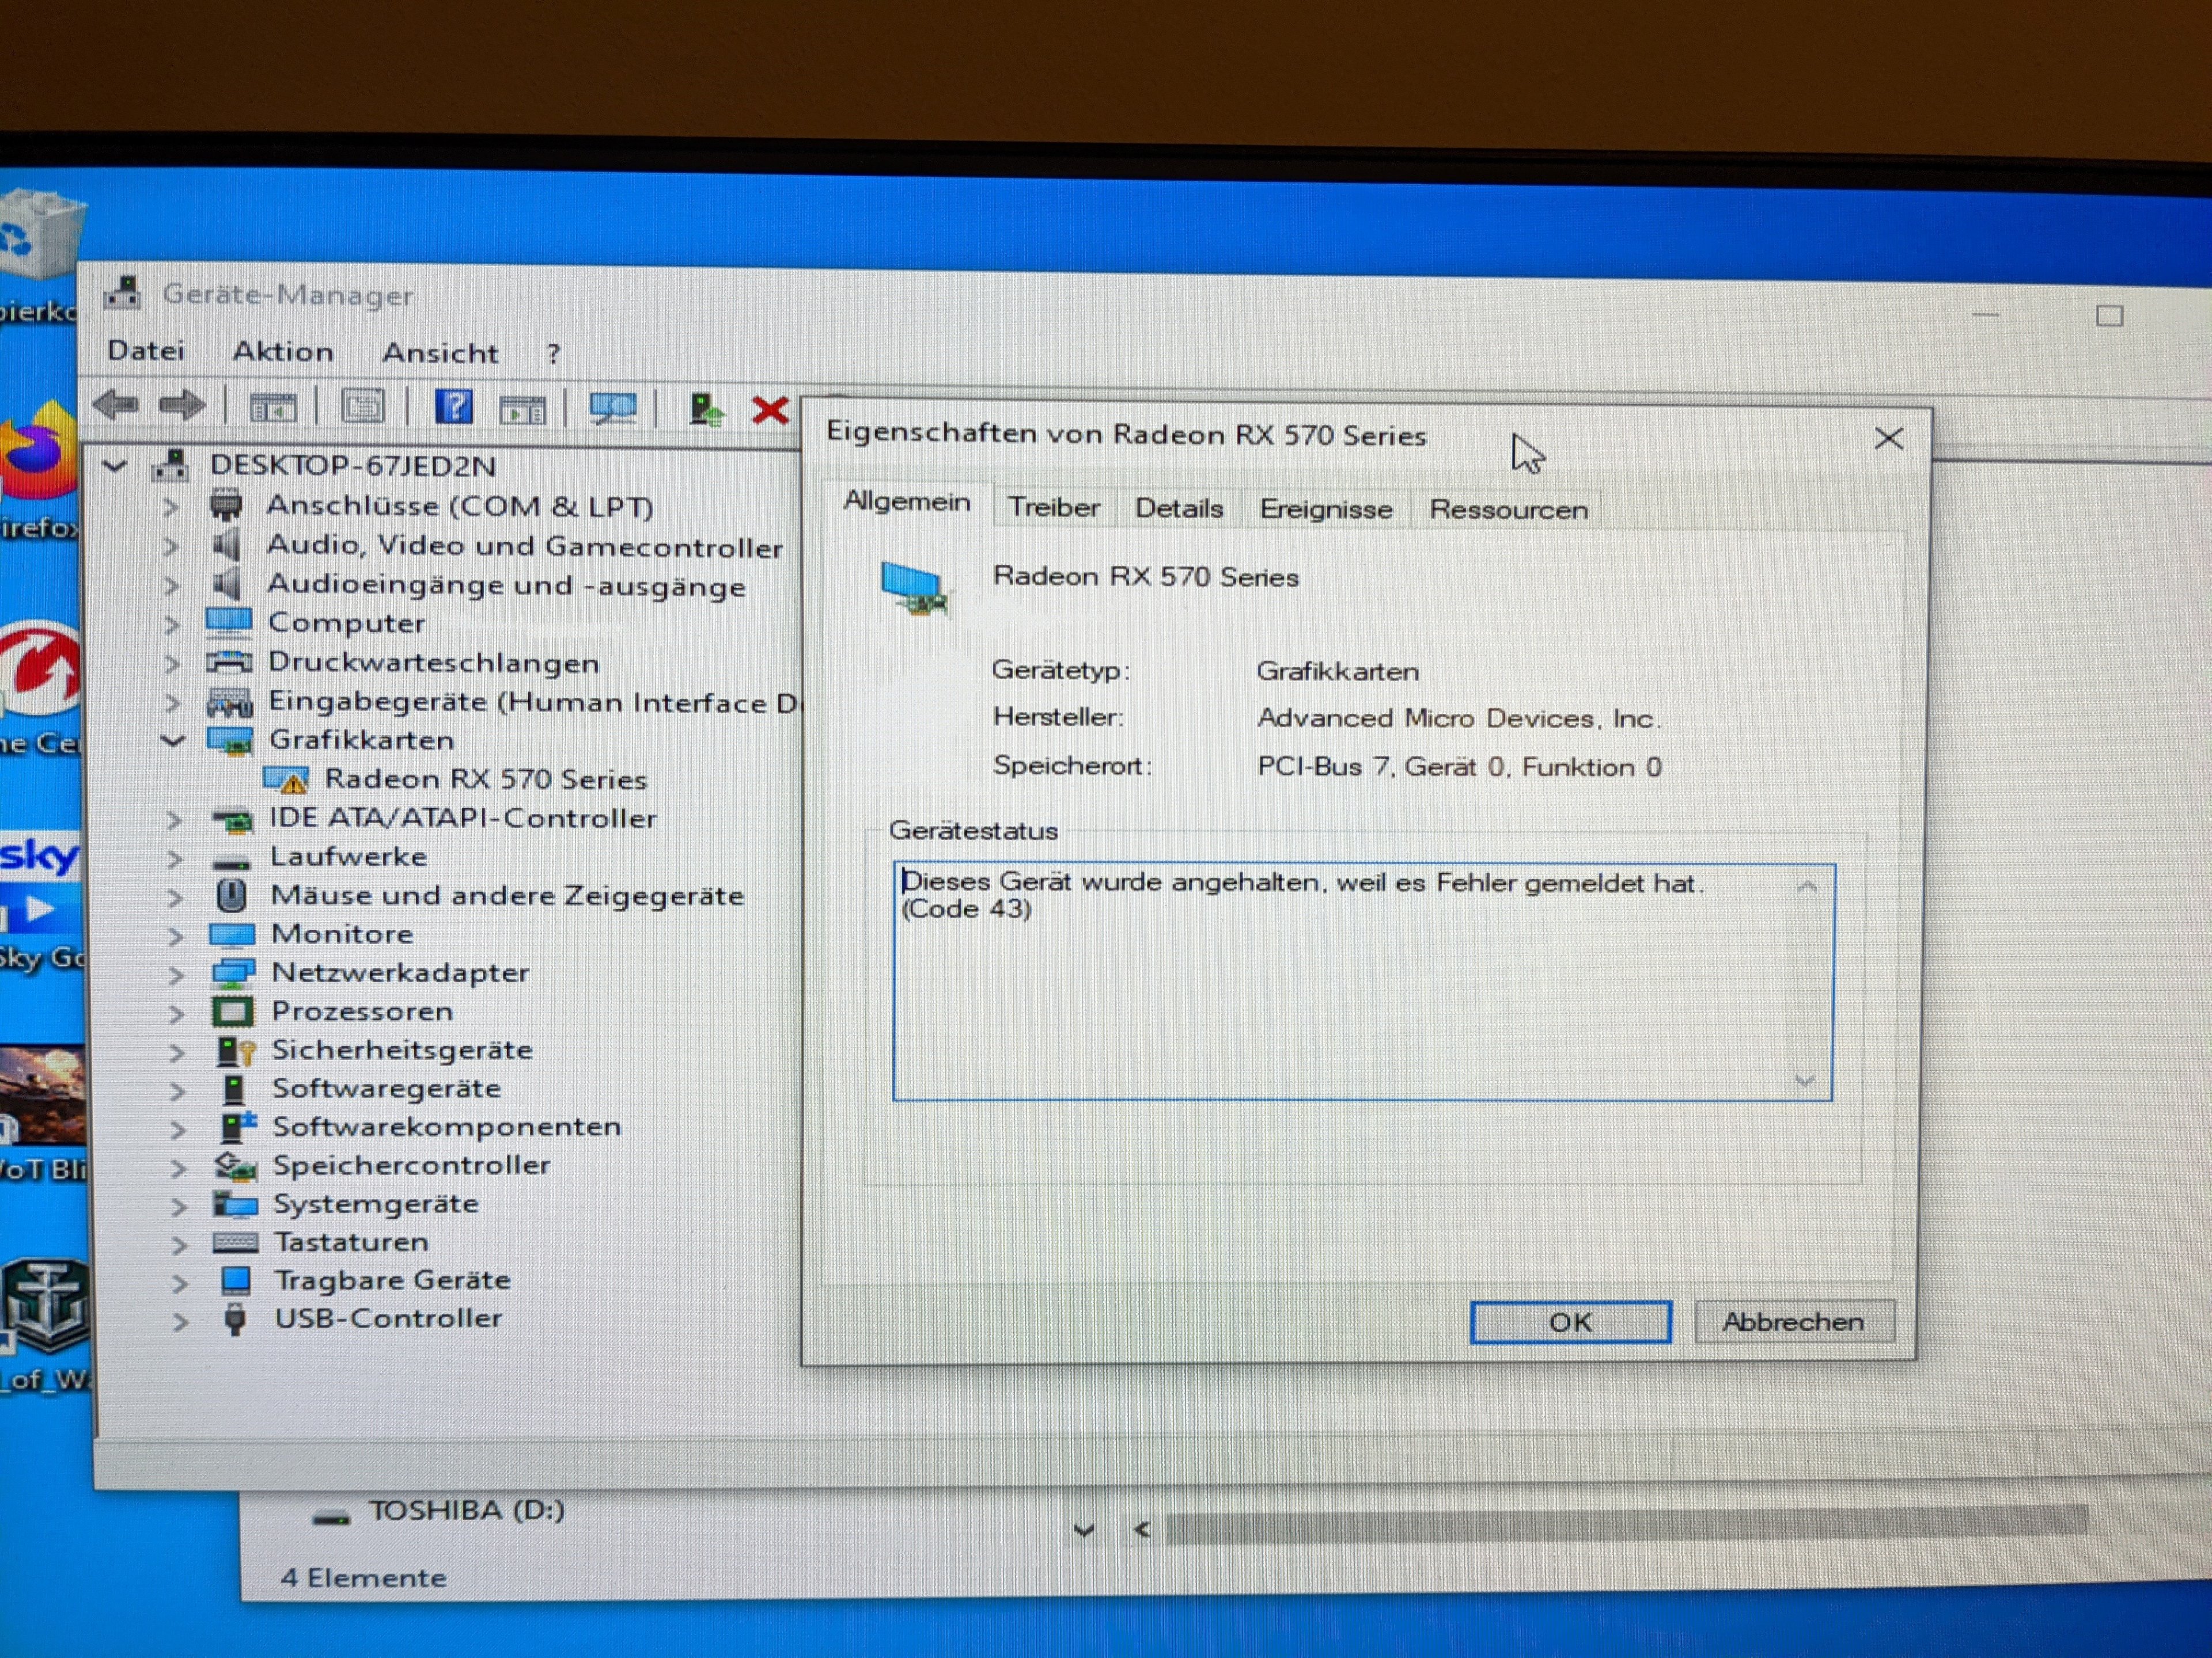Open the Ereignisse tab
This screenshot has width=2212, height=1658.
tap(1325, 509)
